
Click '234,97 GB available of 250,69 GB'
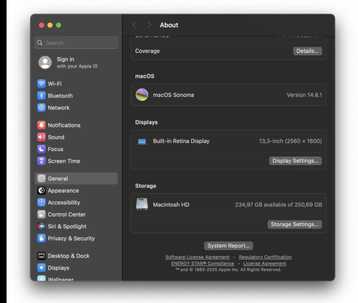pos(278,205)
